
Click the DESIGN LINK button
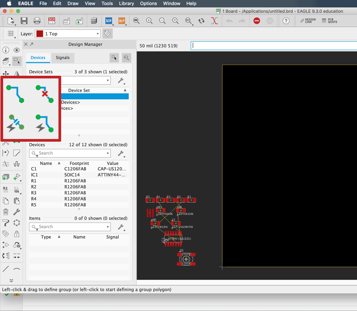tap(308, 20)
